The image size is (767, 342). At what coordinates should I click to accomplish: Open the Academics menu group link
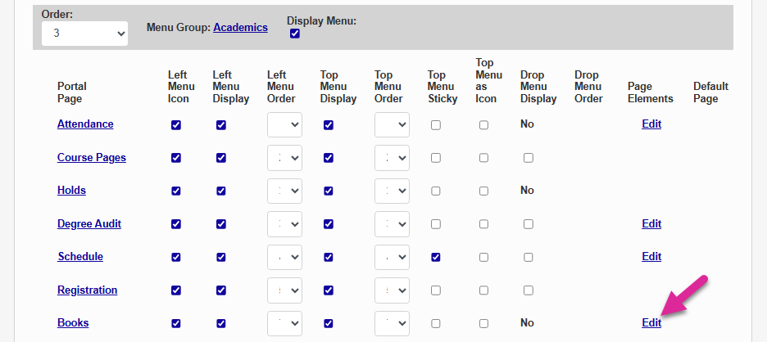[x=240, y=27]
